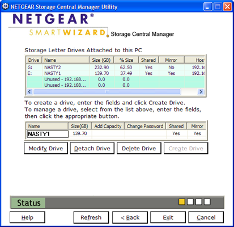The width and height of the screenshot is (234, 227).
Task: Click the Mirror value No for NASTY2
Action: coord(171,68)
